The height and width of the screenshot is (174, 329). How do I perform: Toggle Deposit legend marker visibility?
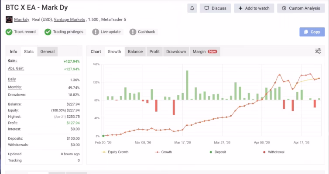click(x=220, y=152)
